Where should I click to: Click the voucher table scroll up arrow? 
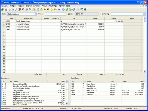click(x=145, y=18)
